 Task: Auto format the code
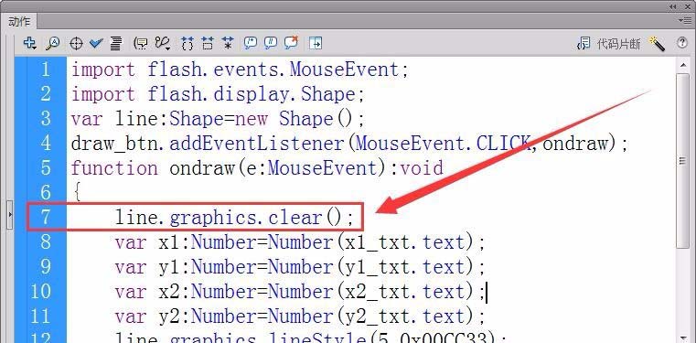[x=116, y=43]
